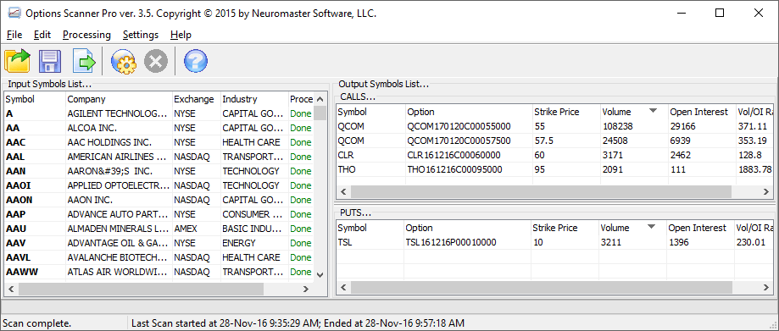Select the AA symbol row
779x331 pixels.
(159, 128)
